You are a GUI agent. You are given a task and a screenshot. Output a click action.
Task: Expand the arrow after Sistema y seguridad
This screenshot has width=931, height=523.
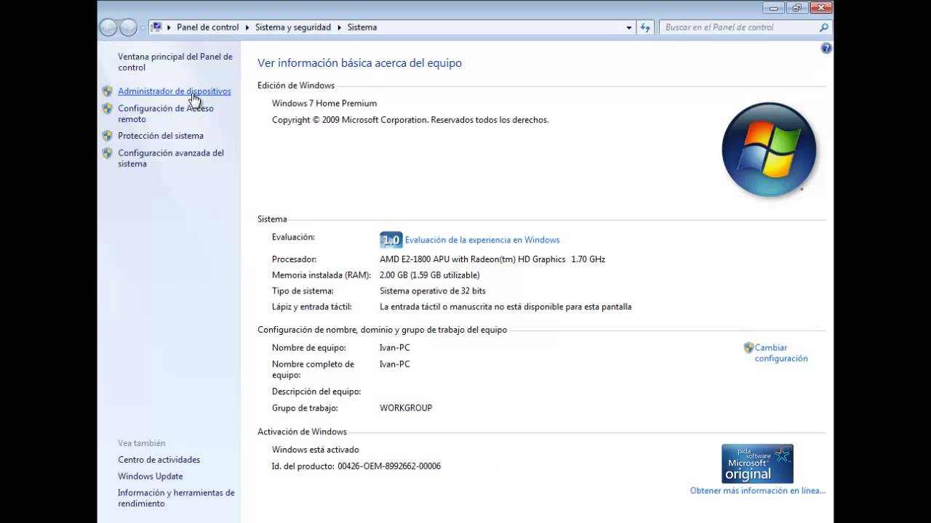click(339, 28)
